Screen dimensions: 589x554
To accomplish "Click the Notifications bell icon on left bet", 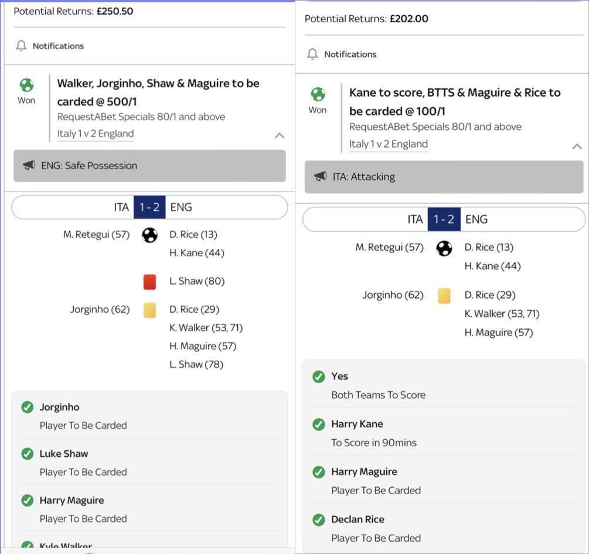I will [22, 46].
